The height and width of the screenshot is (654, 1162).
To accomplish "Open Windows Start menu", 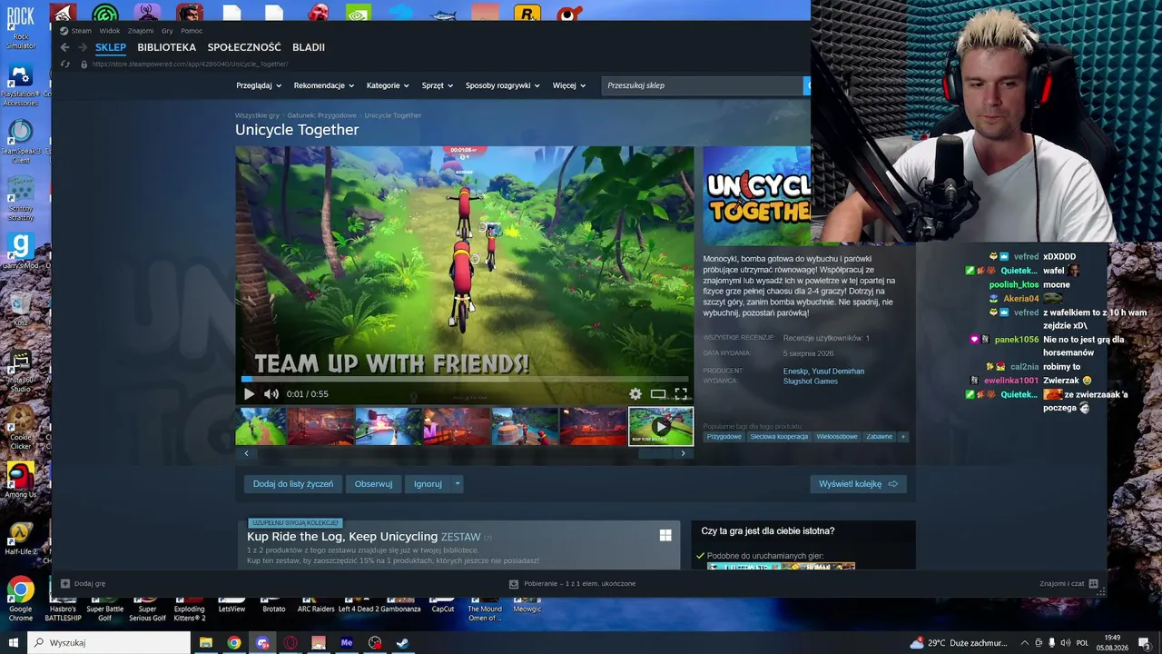I will point(13,643).
